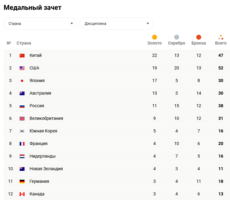
Task: Click the Страна dropdown arrow
Action: pyautogui.click(x=72, y=24)
